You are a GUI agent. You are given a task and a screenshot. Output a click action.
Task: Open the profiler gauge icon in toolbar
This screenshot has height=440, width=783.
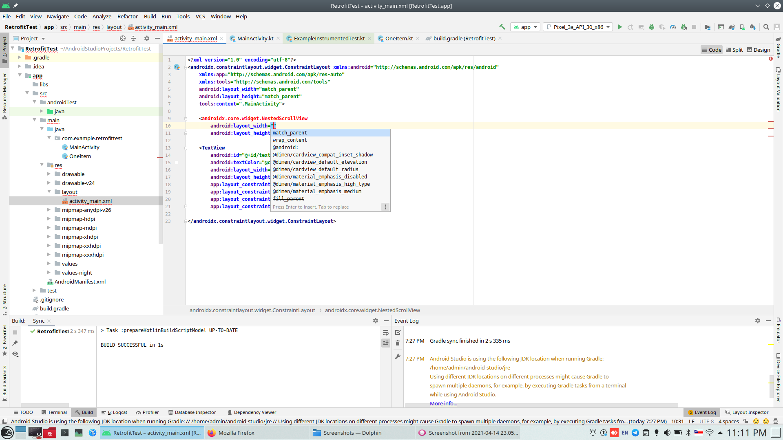pos(673,27)
